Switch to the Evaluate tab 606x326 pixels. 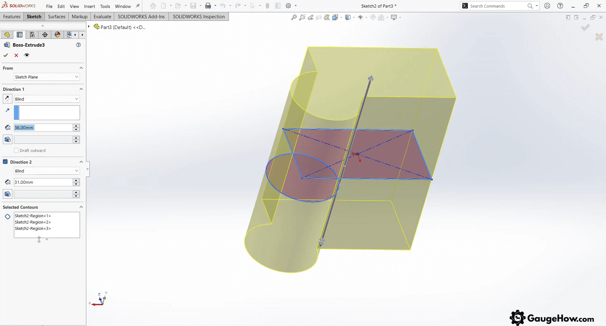tap(102, 16)
